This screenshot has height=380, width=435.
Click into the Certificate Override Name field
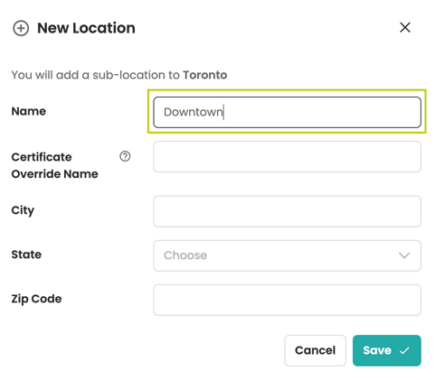(x=287, y=157)
